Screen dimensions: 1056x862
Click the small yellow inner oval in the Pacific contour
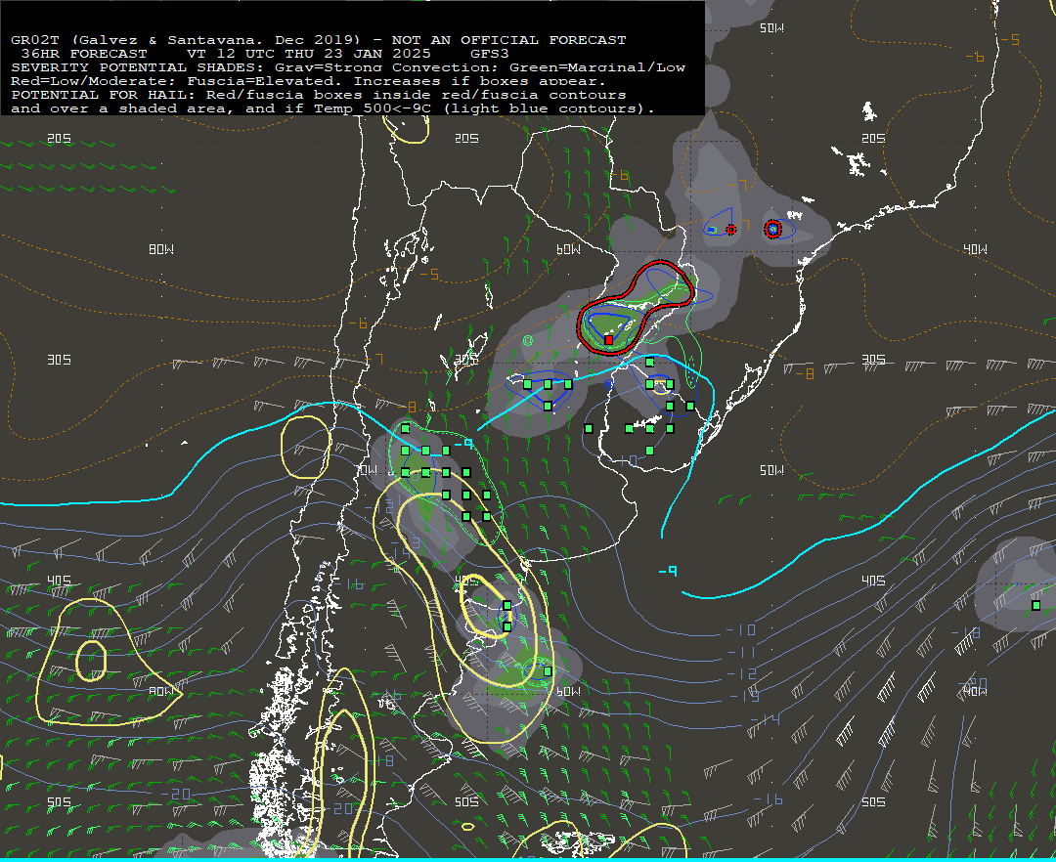91,661
